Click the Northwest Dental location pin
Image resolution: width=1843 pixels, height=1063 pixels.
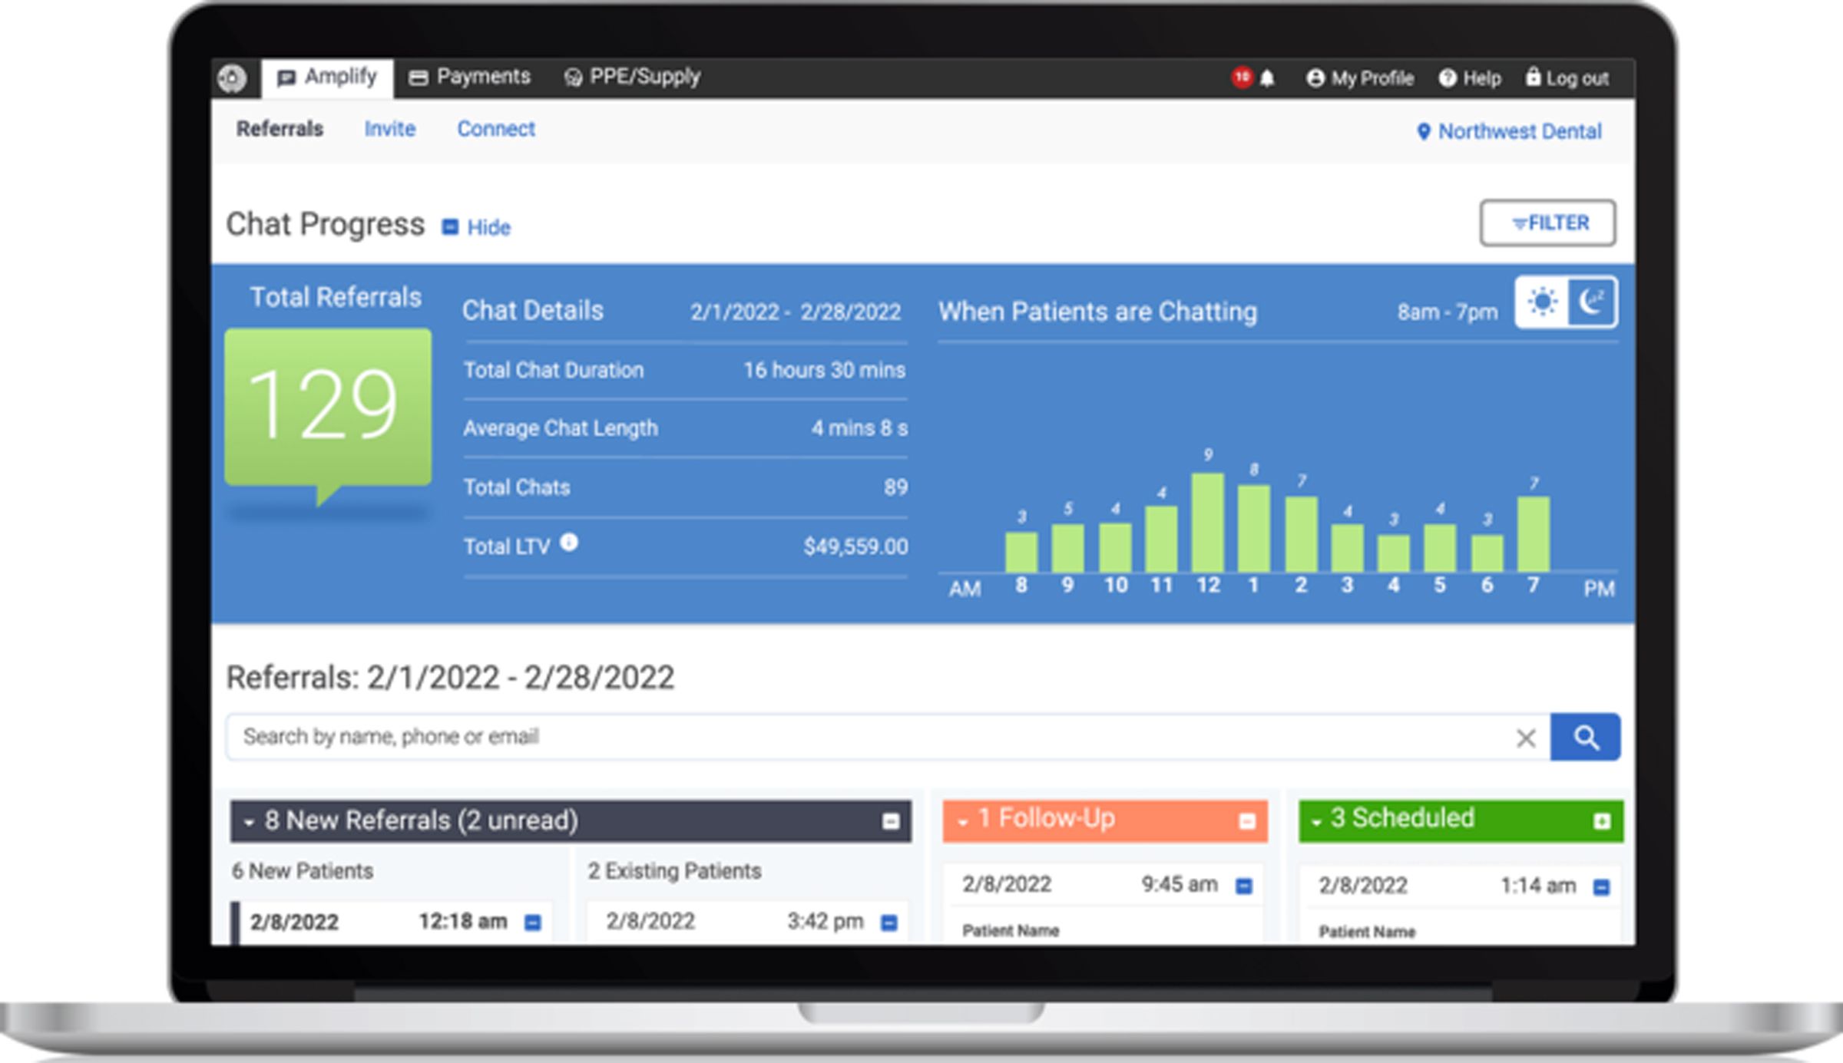tap(1423, 132)
